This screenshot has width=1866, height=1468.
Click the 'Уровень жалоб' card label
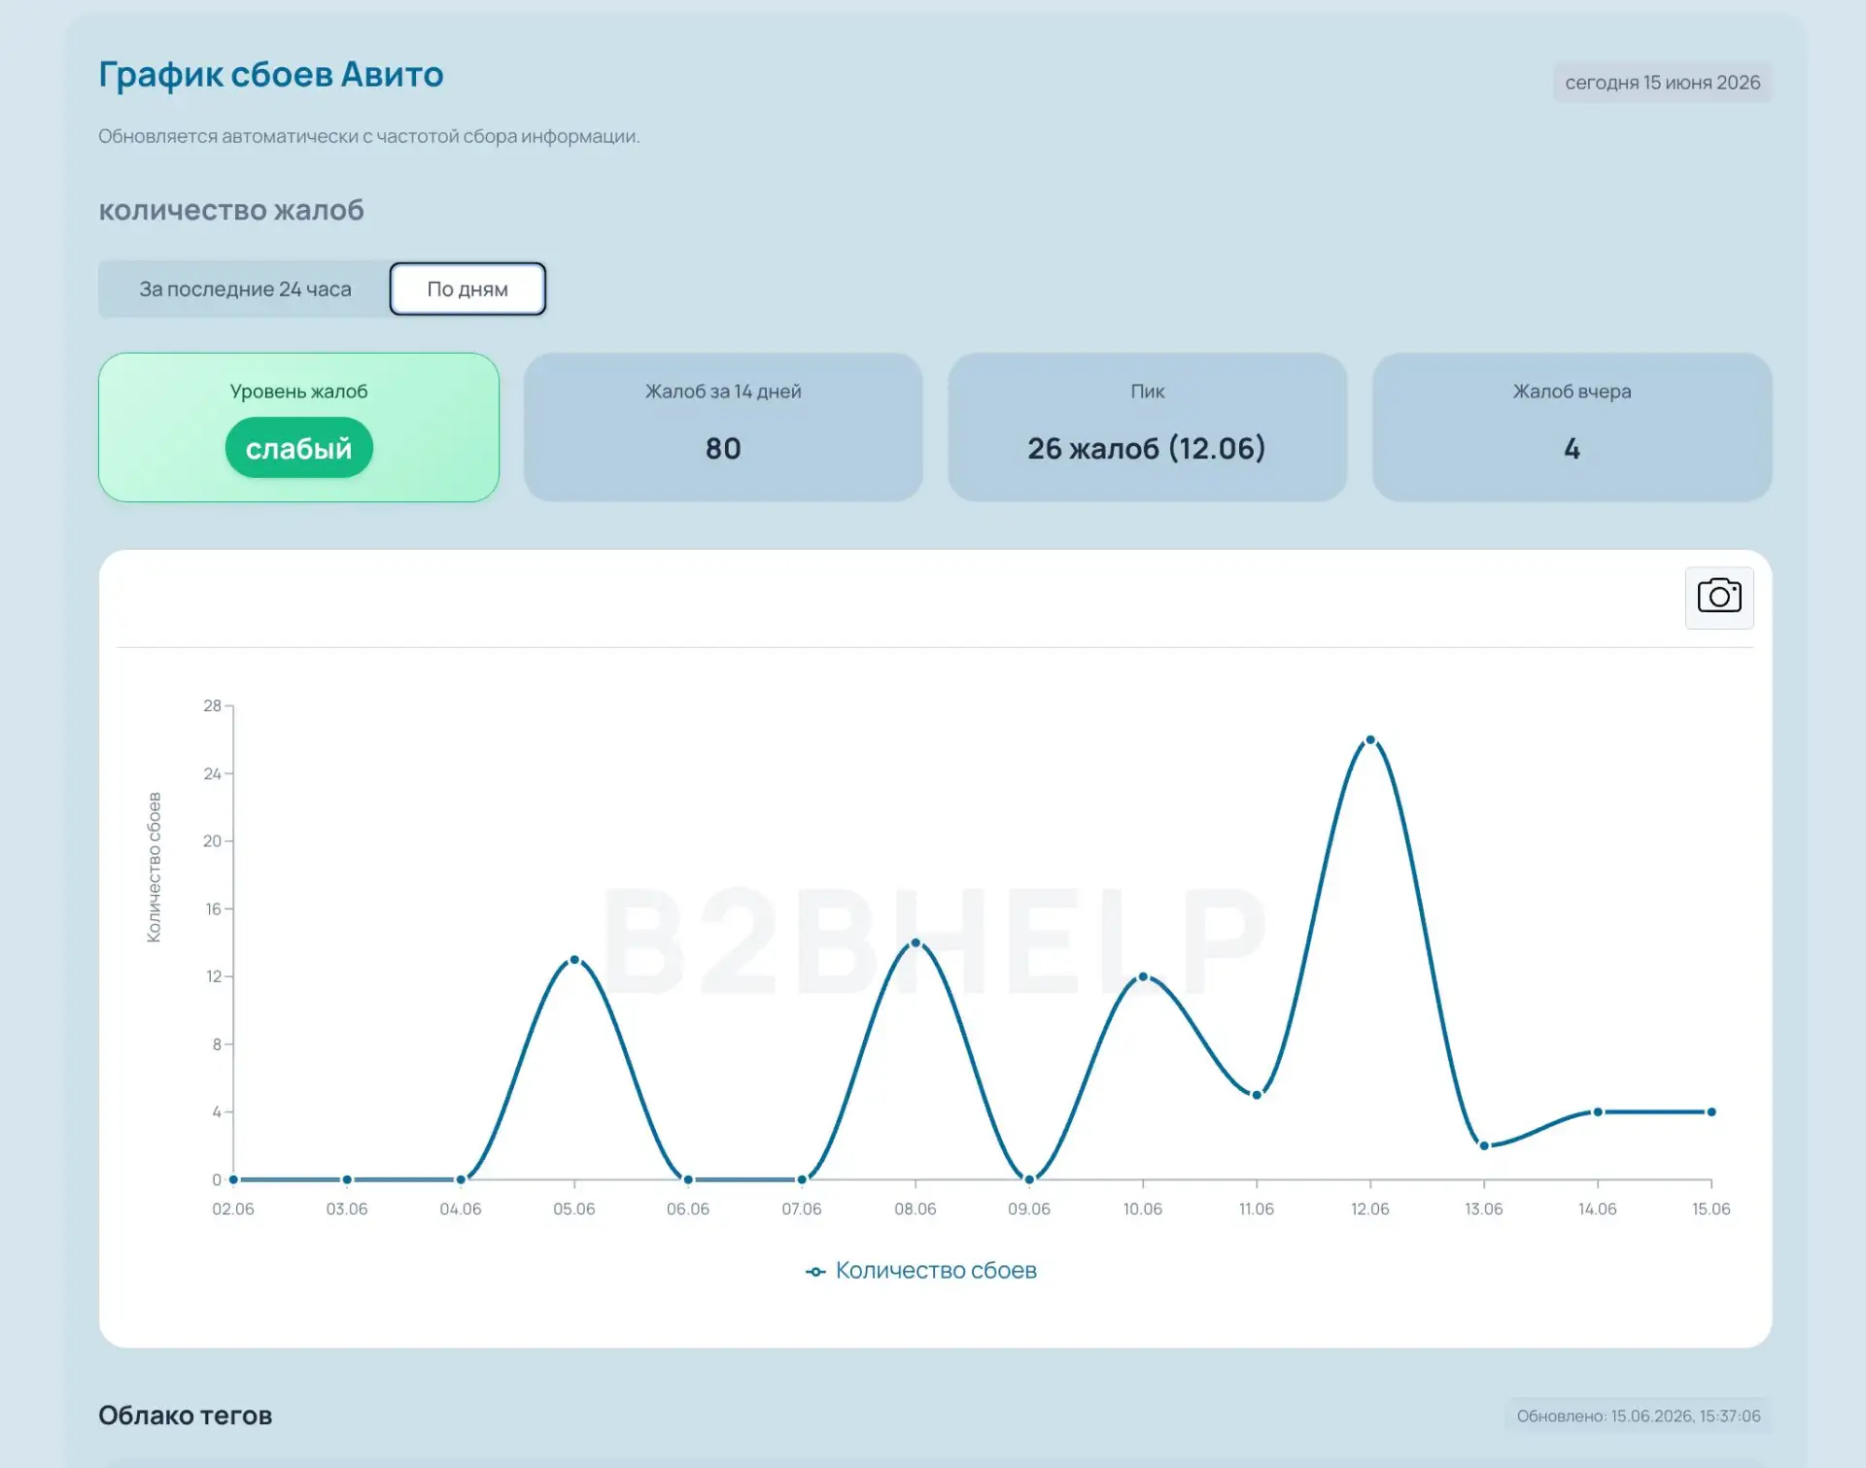point(298,392)
